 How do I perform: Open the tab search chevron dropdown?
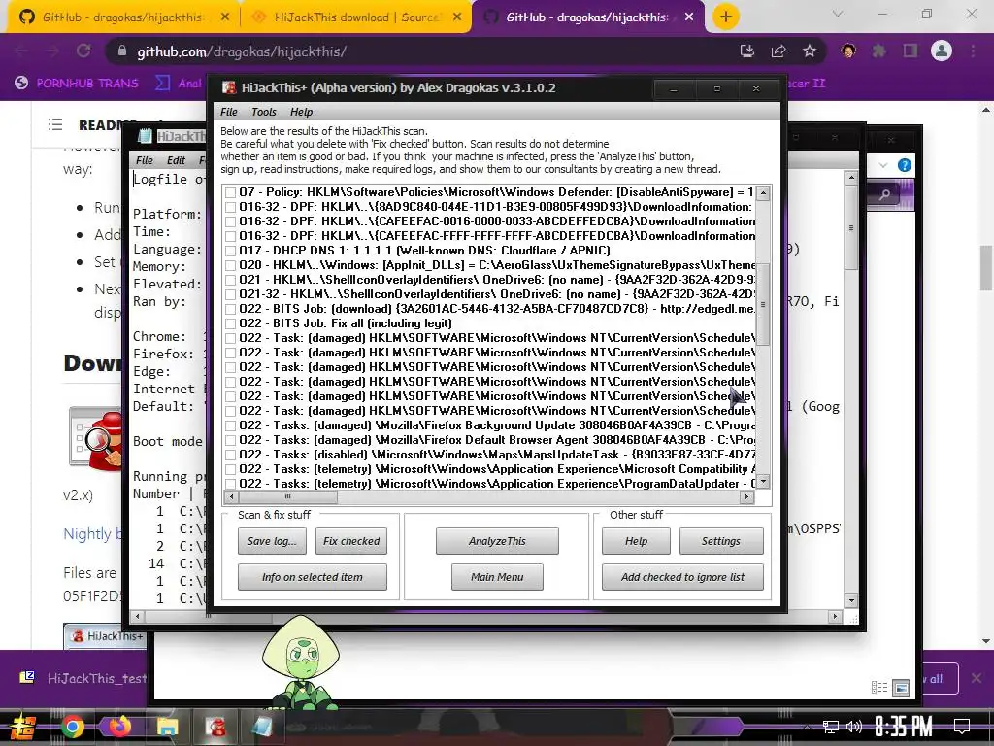pos(838,14)
